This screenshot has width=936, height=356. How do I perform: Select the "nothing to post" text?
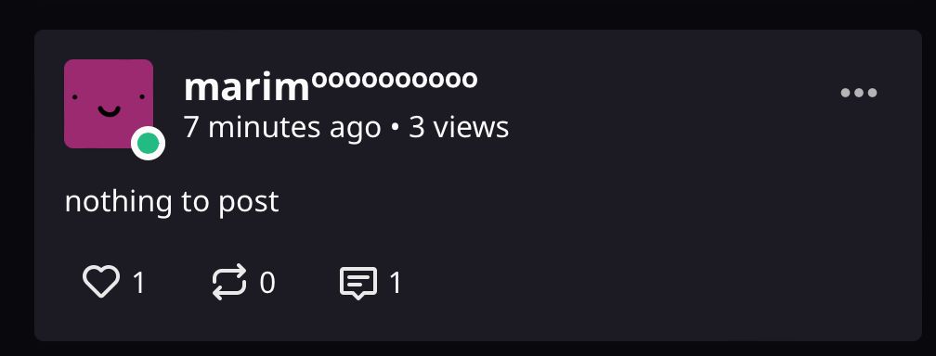click(172, 201)
